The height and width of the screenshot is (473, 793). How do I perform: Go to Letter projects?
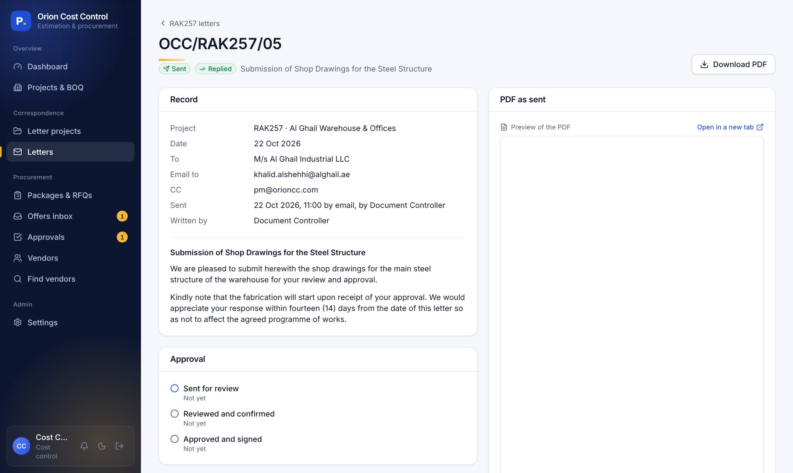point(70,131)
